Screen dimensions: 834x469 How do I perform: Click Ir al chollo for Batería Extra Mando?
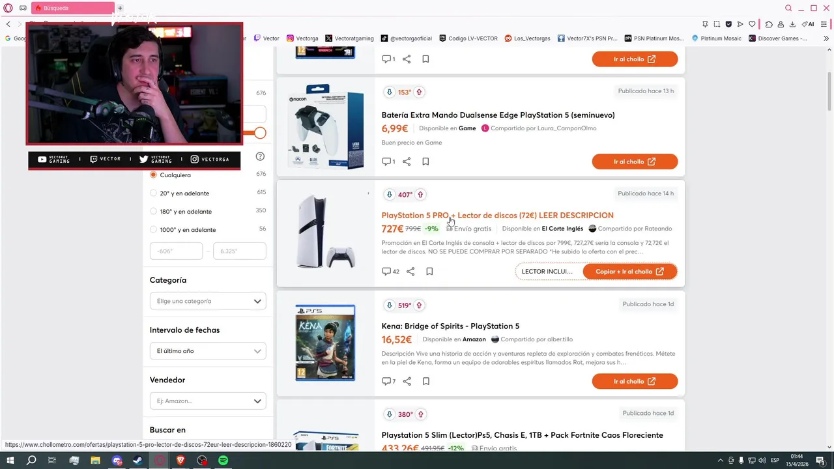(x=635, y=162)
